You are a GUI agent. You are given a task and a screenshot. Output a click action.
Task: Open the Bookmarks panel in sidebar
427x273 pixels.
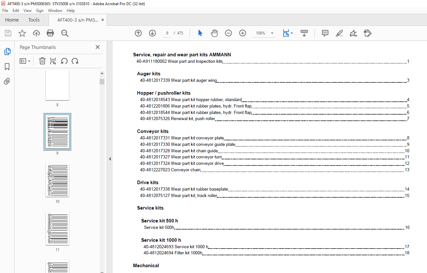(7, 67)
